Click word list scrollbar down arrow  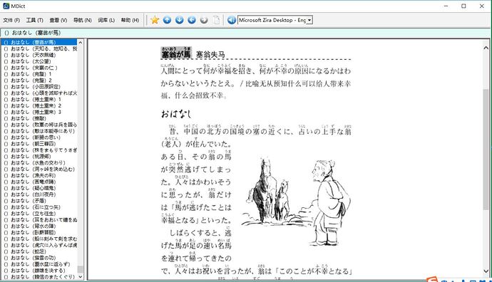[x=81, y=277]
